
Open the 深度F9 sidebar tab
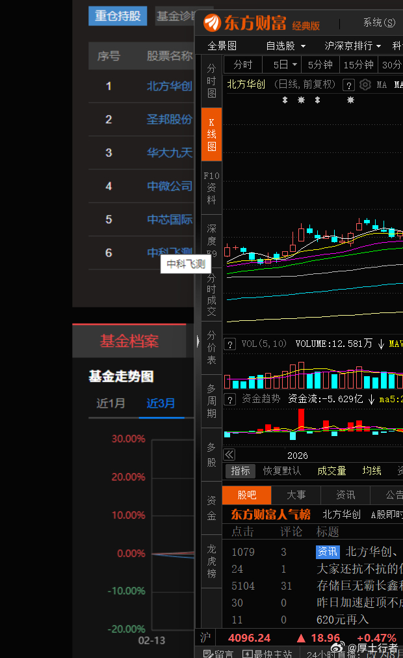pyautogui.click(x=211, y=241)
